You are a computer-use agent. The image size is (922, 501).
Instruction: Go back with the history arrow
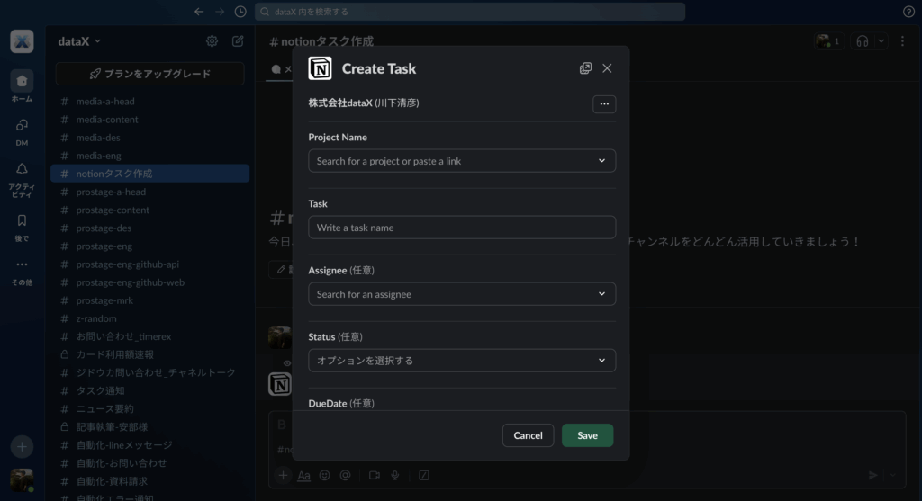point(199,11)
